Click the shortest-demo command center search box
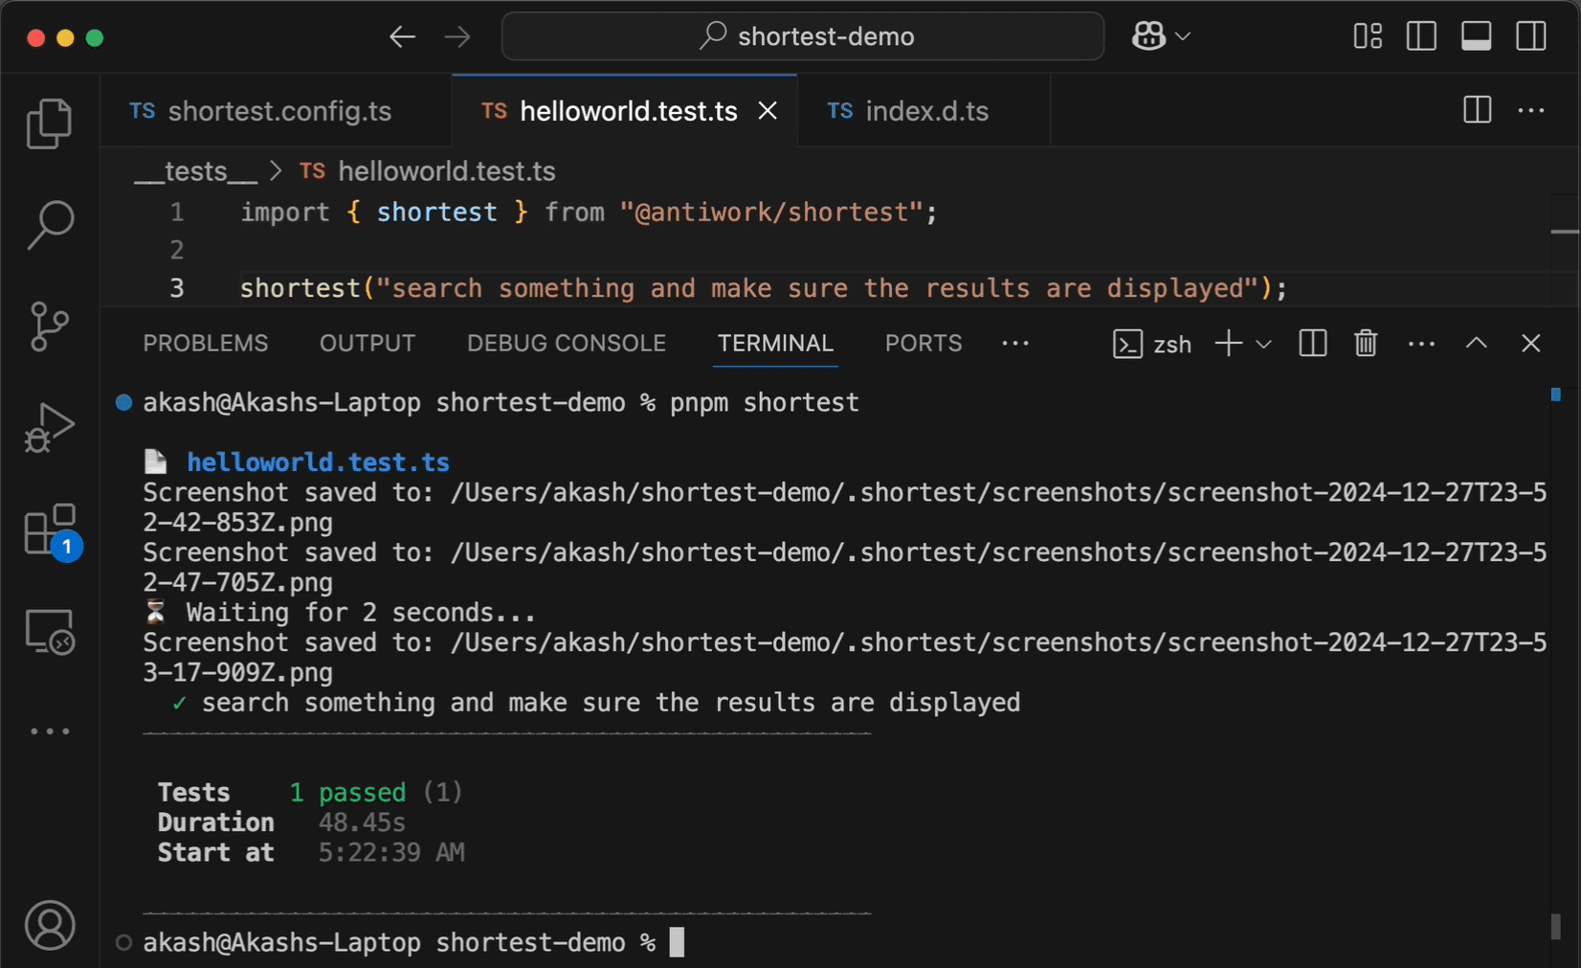 (803, 36)
